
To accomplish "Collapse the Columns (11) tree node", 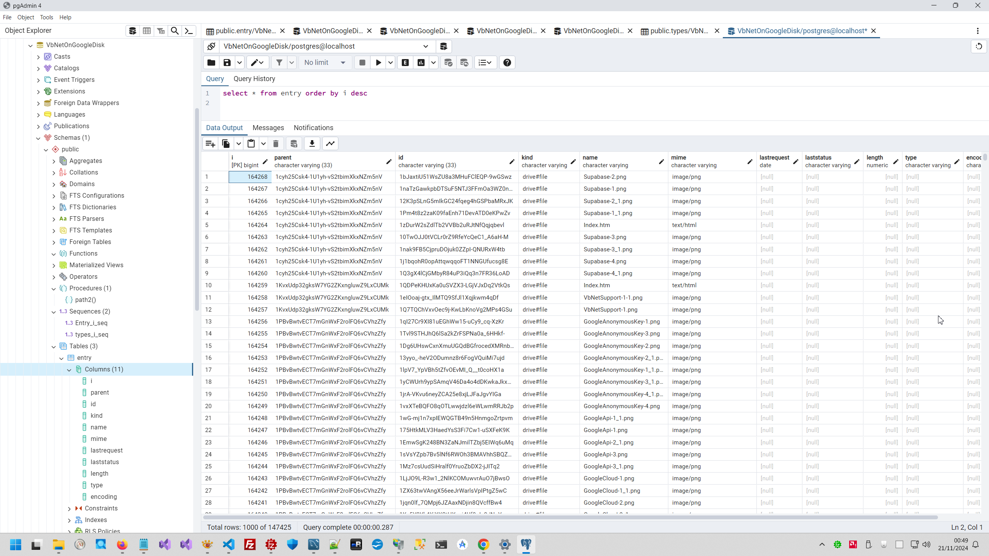I will (x=69, y=370).
